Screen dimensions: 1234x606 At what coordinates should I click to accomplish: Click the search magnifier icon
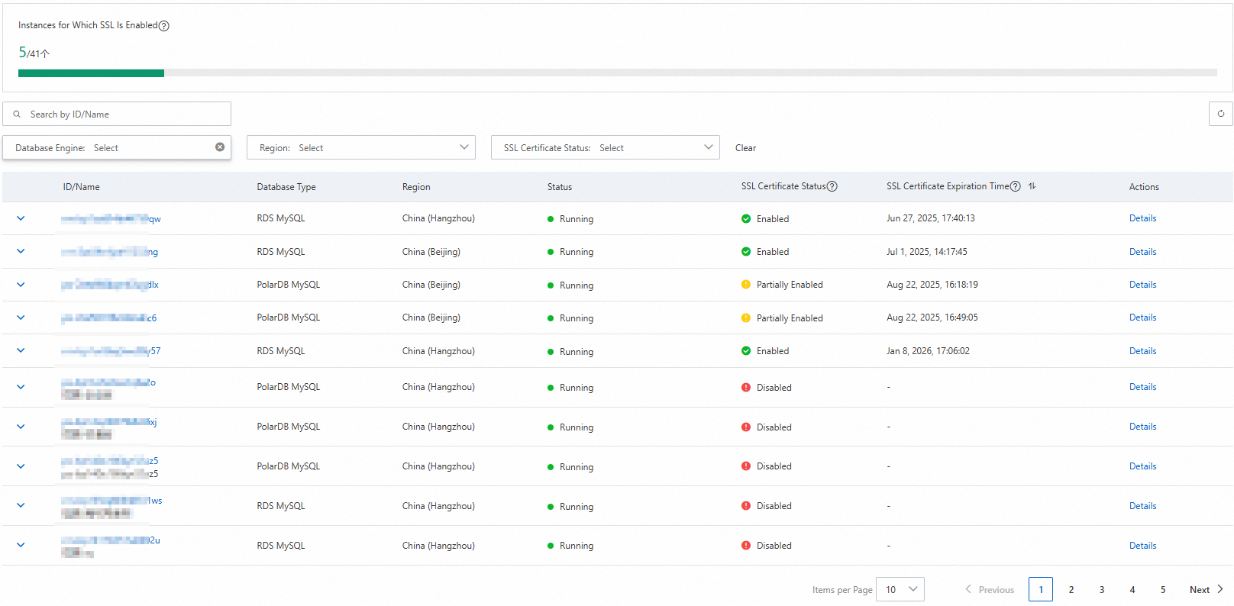pos(17,114)
